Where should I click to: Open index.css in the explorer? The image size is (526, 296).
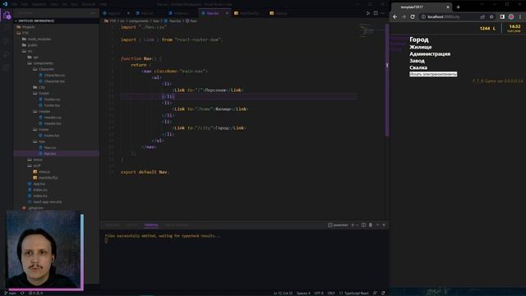(38, 190)
